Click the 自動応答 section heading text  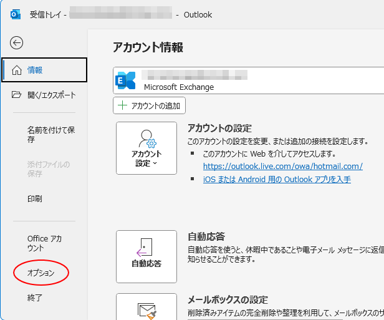[x=206, y=236]
